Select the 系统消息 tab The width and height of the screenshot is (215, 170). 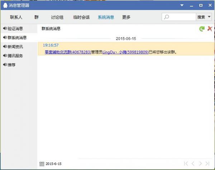(x=106, y=17)
